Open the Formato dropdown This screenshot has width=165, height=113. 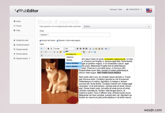coord(59,49)
